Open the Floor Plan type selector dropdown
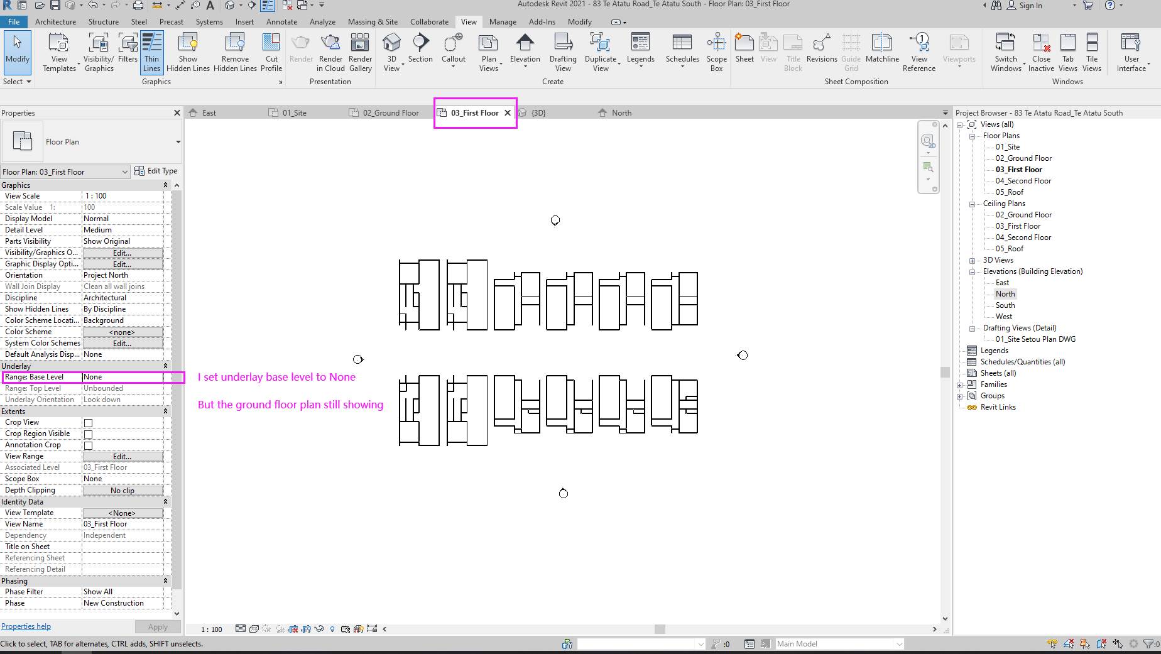Image resolution: width=1161 pixels, height=654 pixels. 125,171
